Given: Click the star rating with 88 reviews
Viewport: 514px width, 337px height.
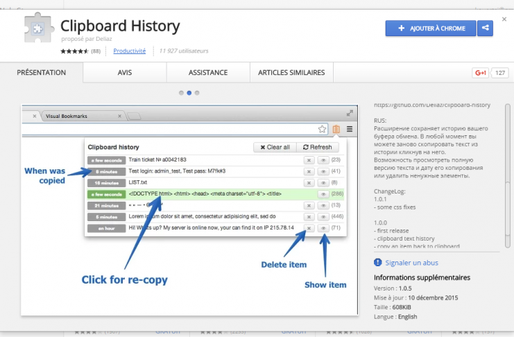Looking at the screenshot, I should pos(80,51).
